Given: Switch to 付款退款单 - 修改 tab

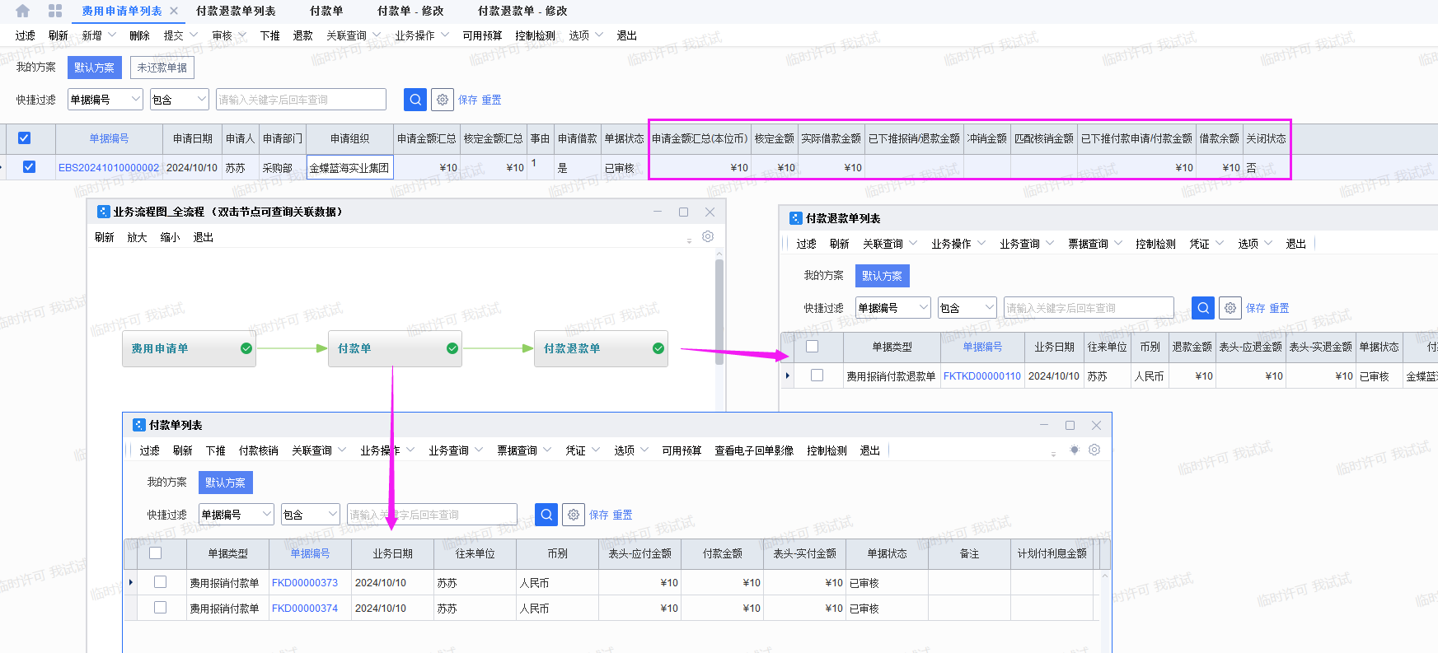Looking at the screenshot, I should coord(522,11).
